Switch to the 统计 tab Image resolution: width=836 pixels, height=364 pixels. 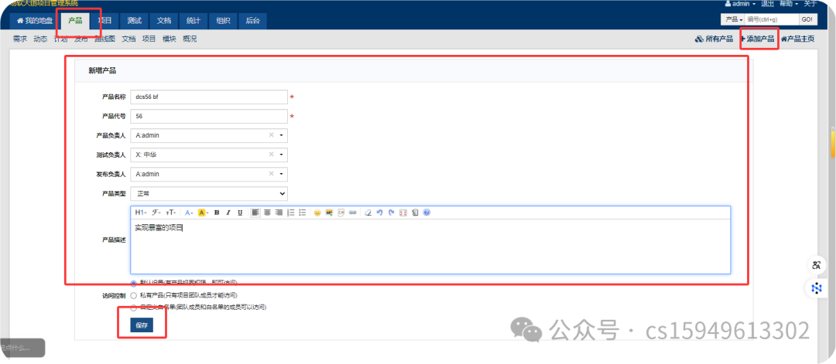pos(194,21)
